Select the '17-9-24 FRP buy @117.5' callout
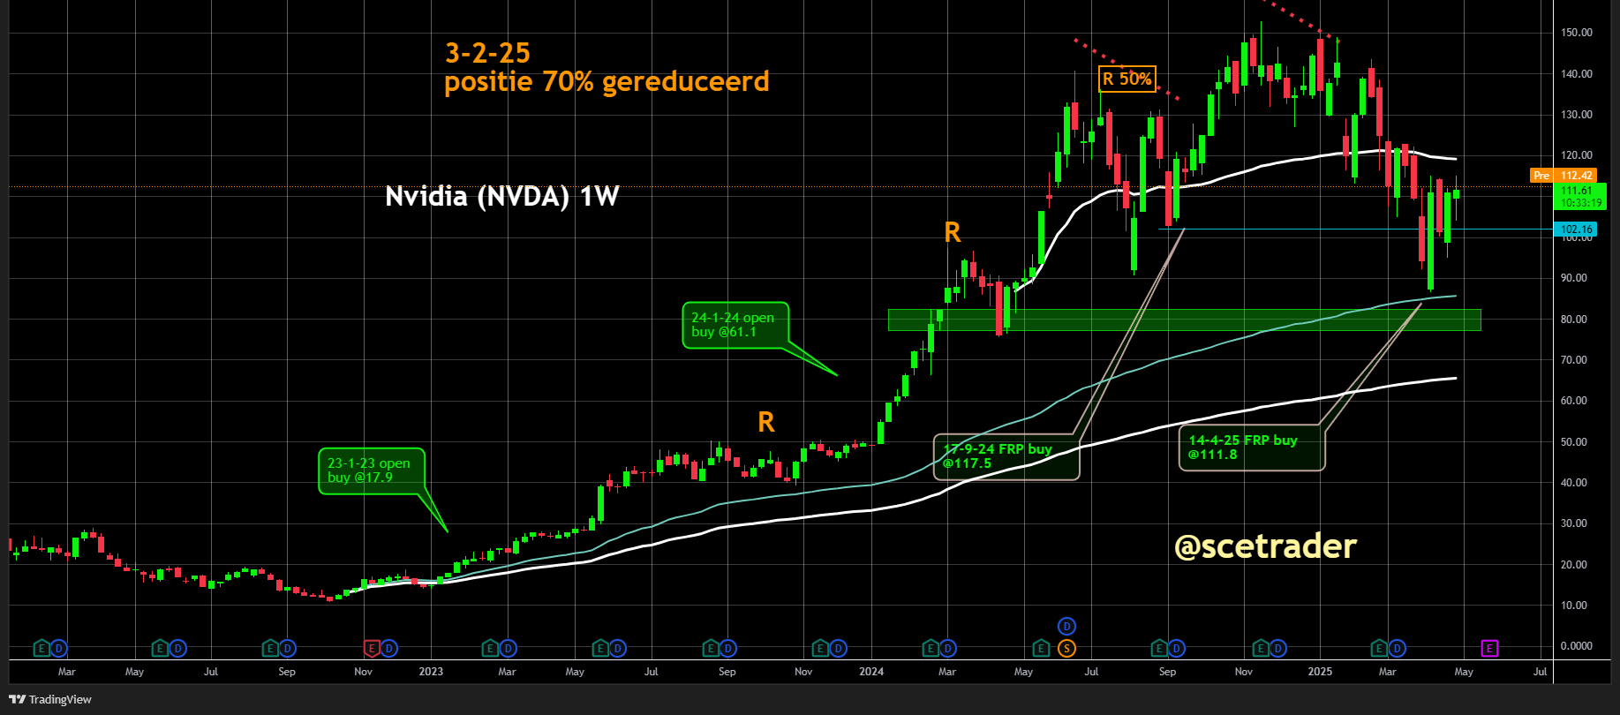Viewport: 1620px width, 715px height. click(x=1006, y=456)
